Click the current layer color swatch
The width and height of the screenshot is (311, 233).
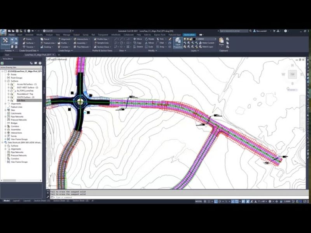pos(194,39)
